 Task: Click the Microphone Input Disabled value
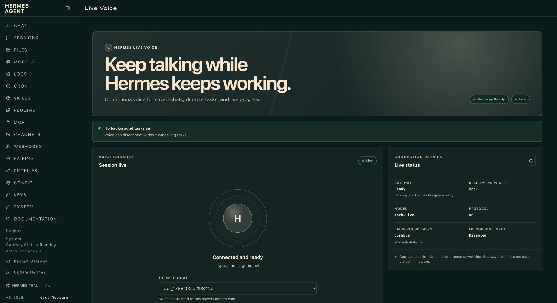pos(477,235)
